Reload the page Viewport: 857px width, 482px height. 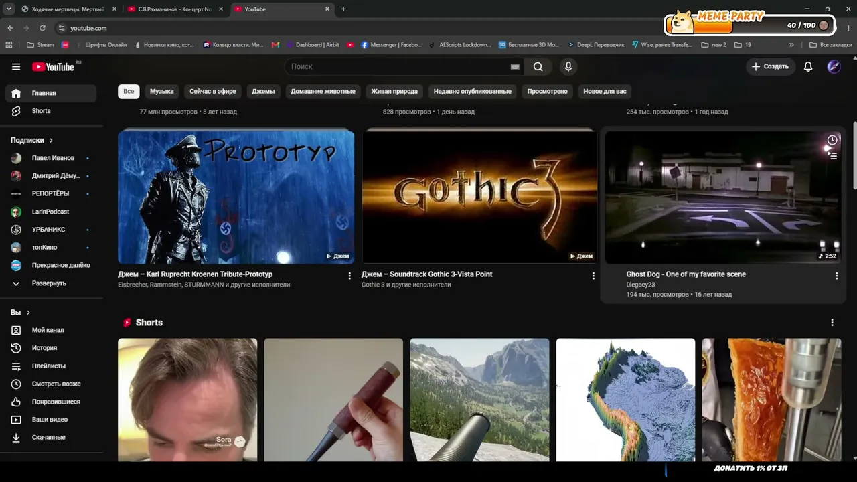42,28
